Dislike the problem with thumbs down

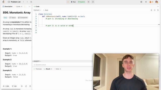click(x=14, y=86)
